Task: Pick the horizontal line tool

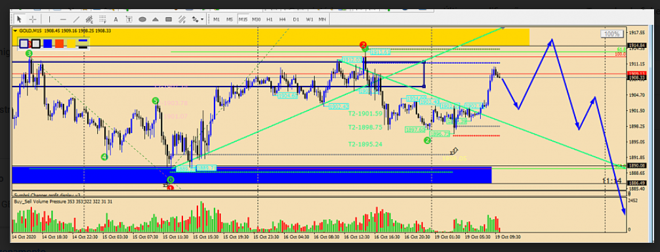Action: 63,19
